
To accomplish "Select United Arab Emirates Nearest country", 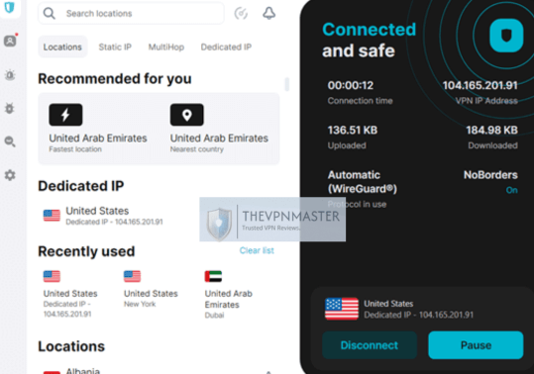I will 219,129.
